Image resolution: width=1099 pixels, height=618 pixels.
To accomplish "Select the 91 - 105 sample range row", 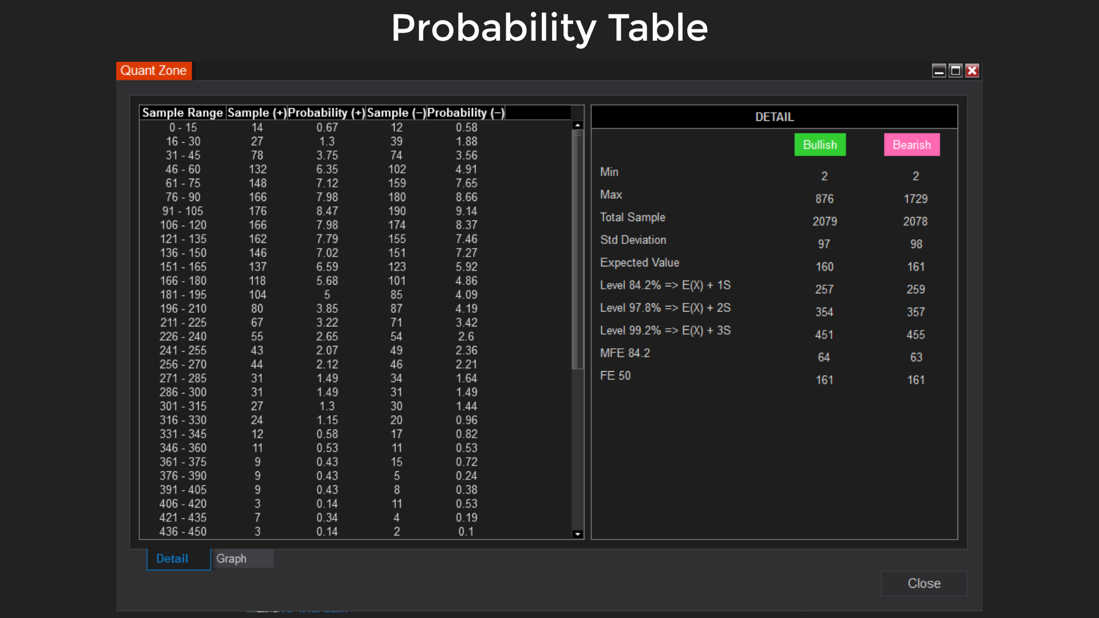I will (182, 211).
